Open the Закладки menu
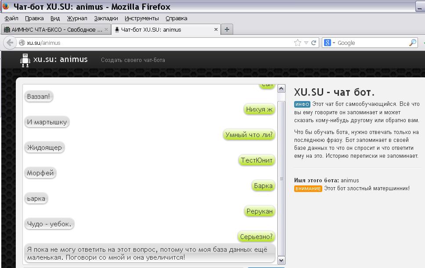 (x=106, y=18)
